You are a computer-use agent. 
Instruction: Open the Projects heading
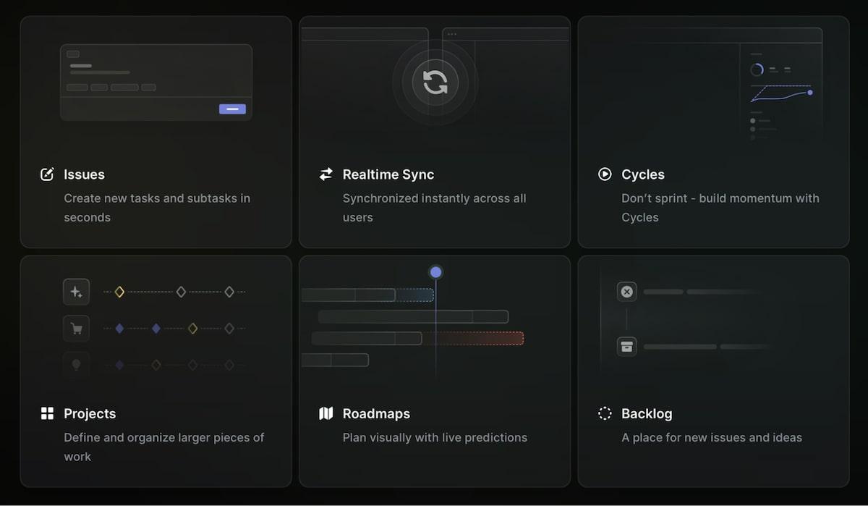click(90, 413)
